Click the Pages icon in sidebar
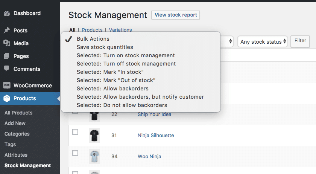 pyautogui.click(x=7, y=56)
